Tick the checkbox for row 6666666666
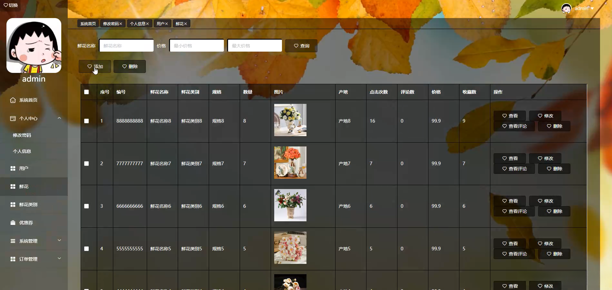The width and height of the screenshot is (612, 290). (x=86, y=206)
